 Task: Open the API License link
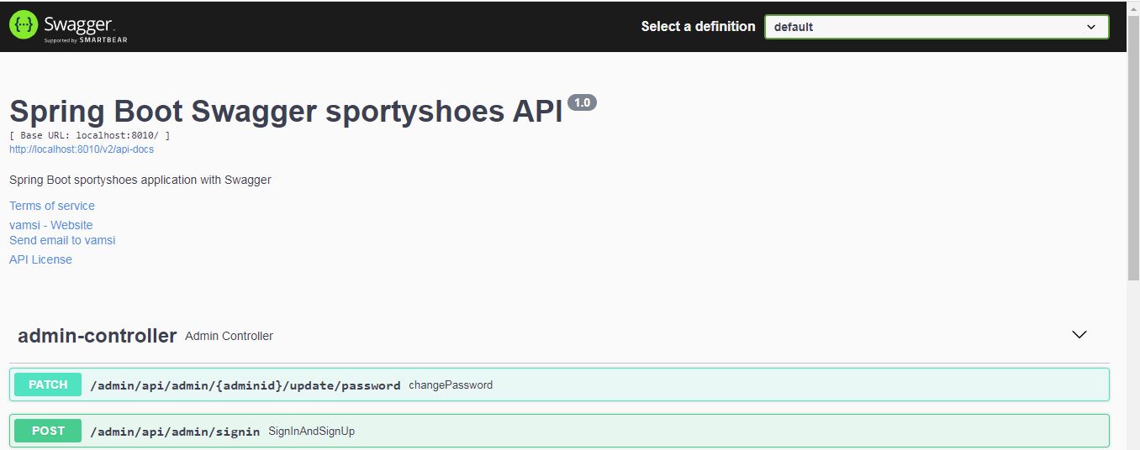[40, 259]
